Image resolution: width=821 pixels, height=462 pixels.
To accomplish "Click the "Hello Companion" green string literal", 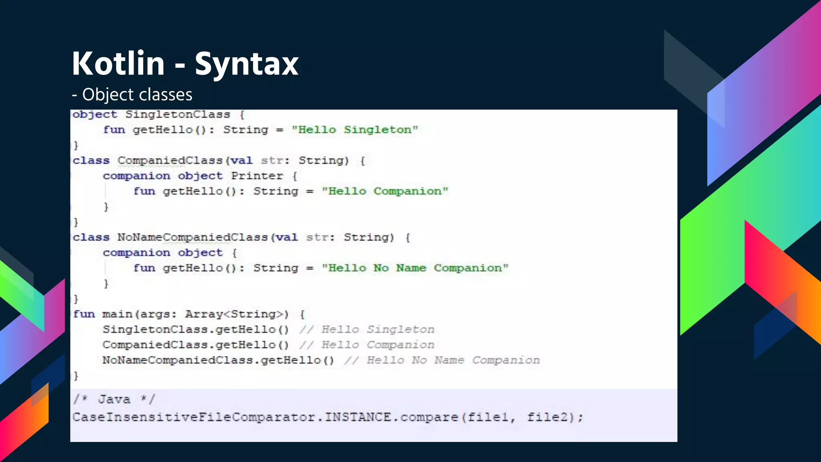I will (385, 191).
